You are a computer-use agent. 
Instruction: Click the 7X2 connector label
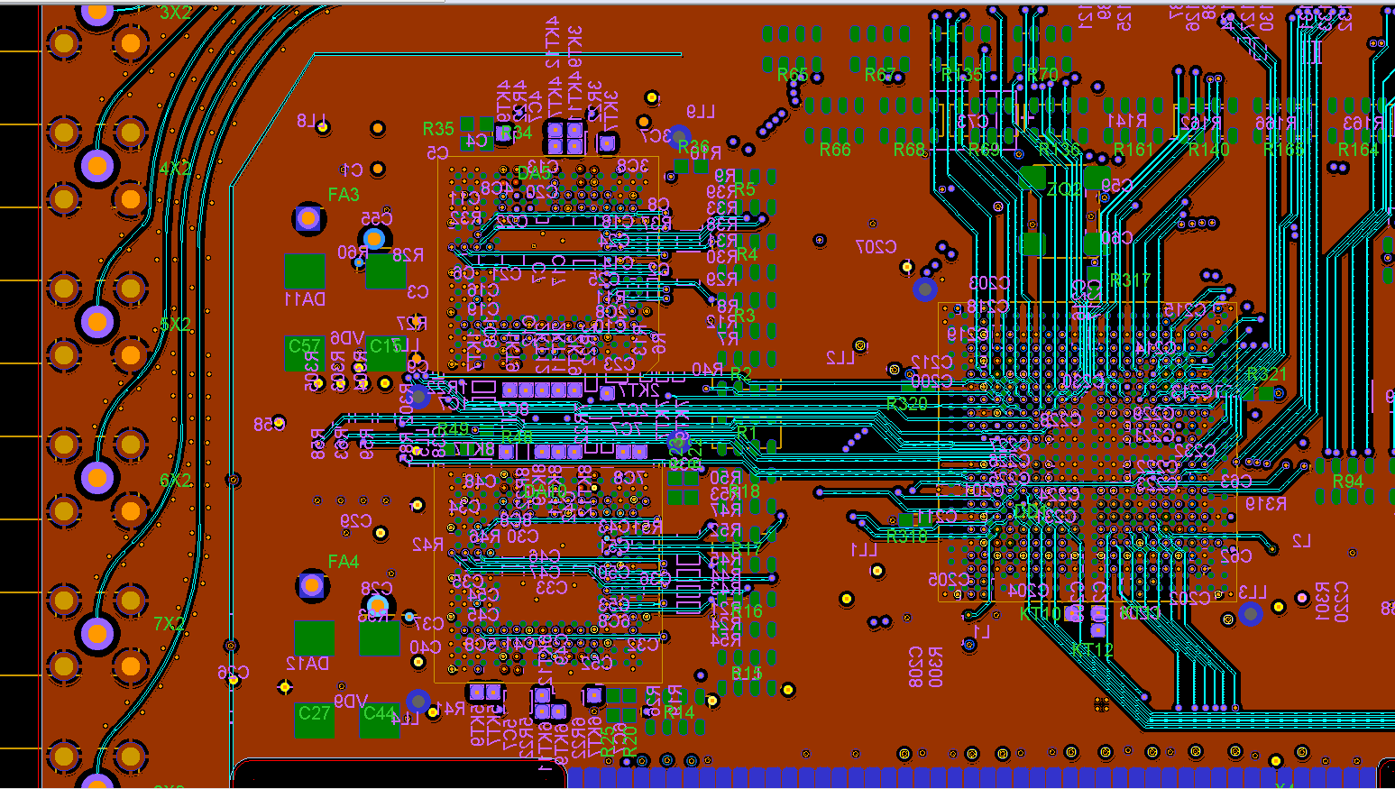pyautogui.click(x=170, y=624)
